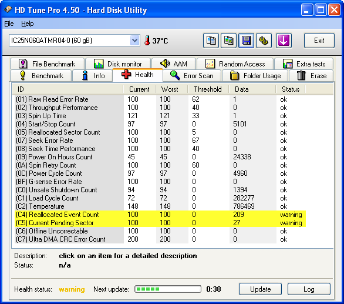This screenshot has height=304, width=344.
Task: Switch to the AAM tab
Action: (174, 64)
